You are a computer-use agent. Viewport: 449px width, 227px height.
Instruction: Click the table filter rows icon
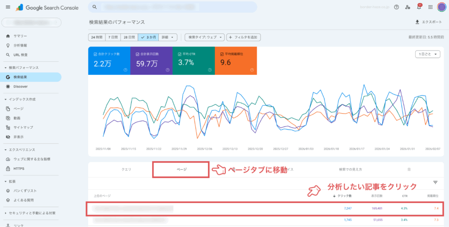pyautogui.click(x=435, y=182)
